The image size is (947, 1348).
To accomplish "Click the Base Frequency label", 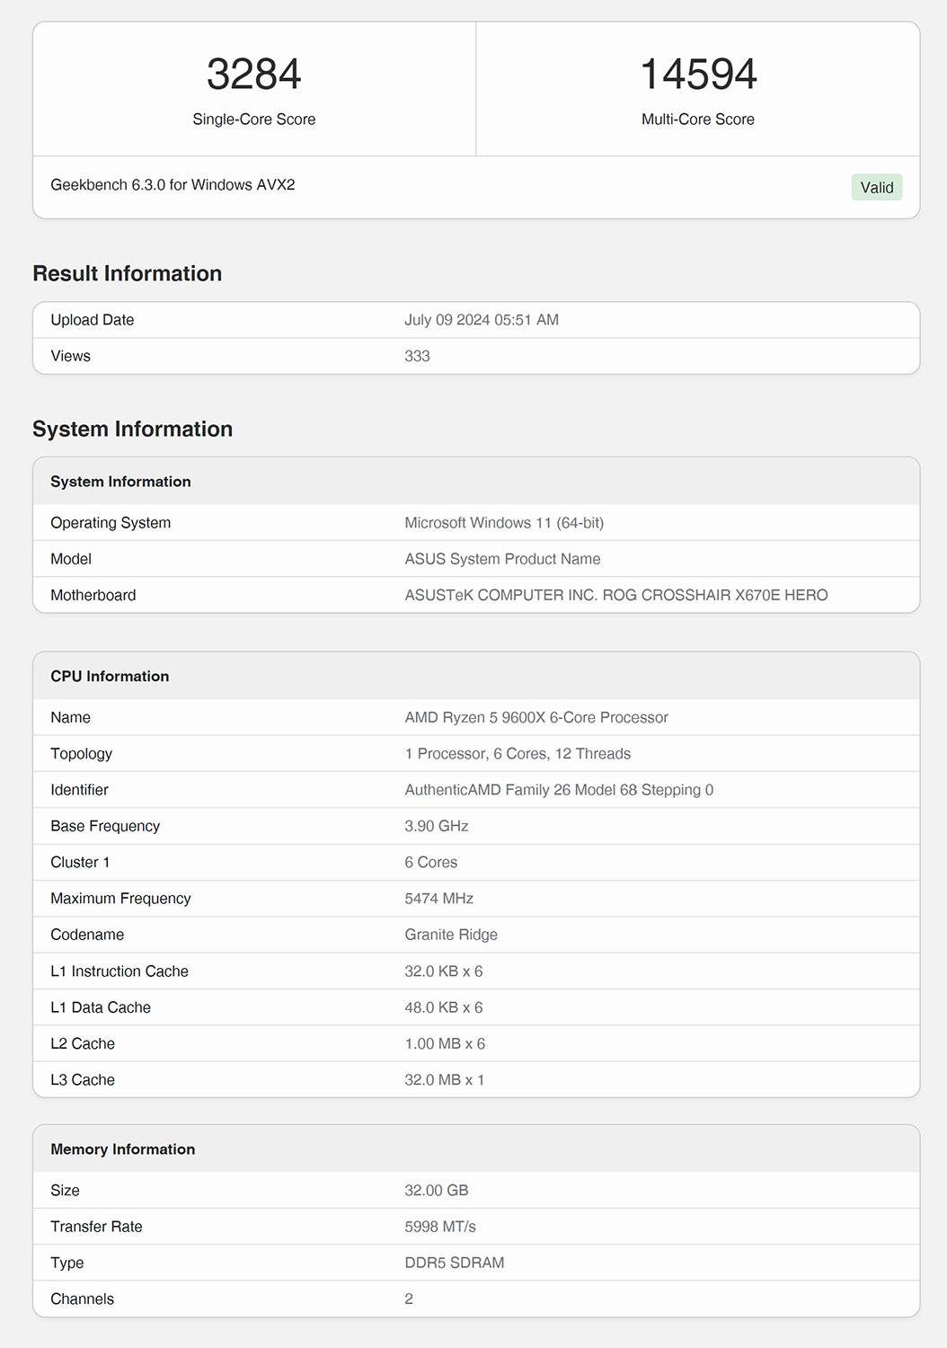I will [105, 826].
